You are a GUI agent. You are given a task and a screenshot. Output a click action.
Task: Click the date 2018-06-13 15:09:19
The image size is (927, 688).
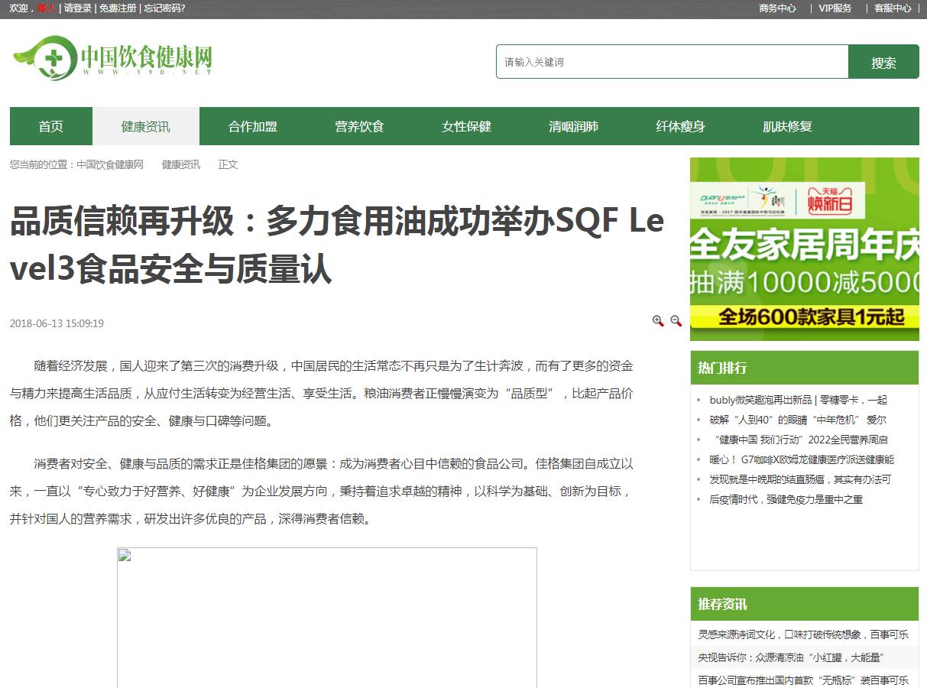point(57,323)
